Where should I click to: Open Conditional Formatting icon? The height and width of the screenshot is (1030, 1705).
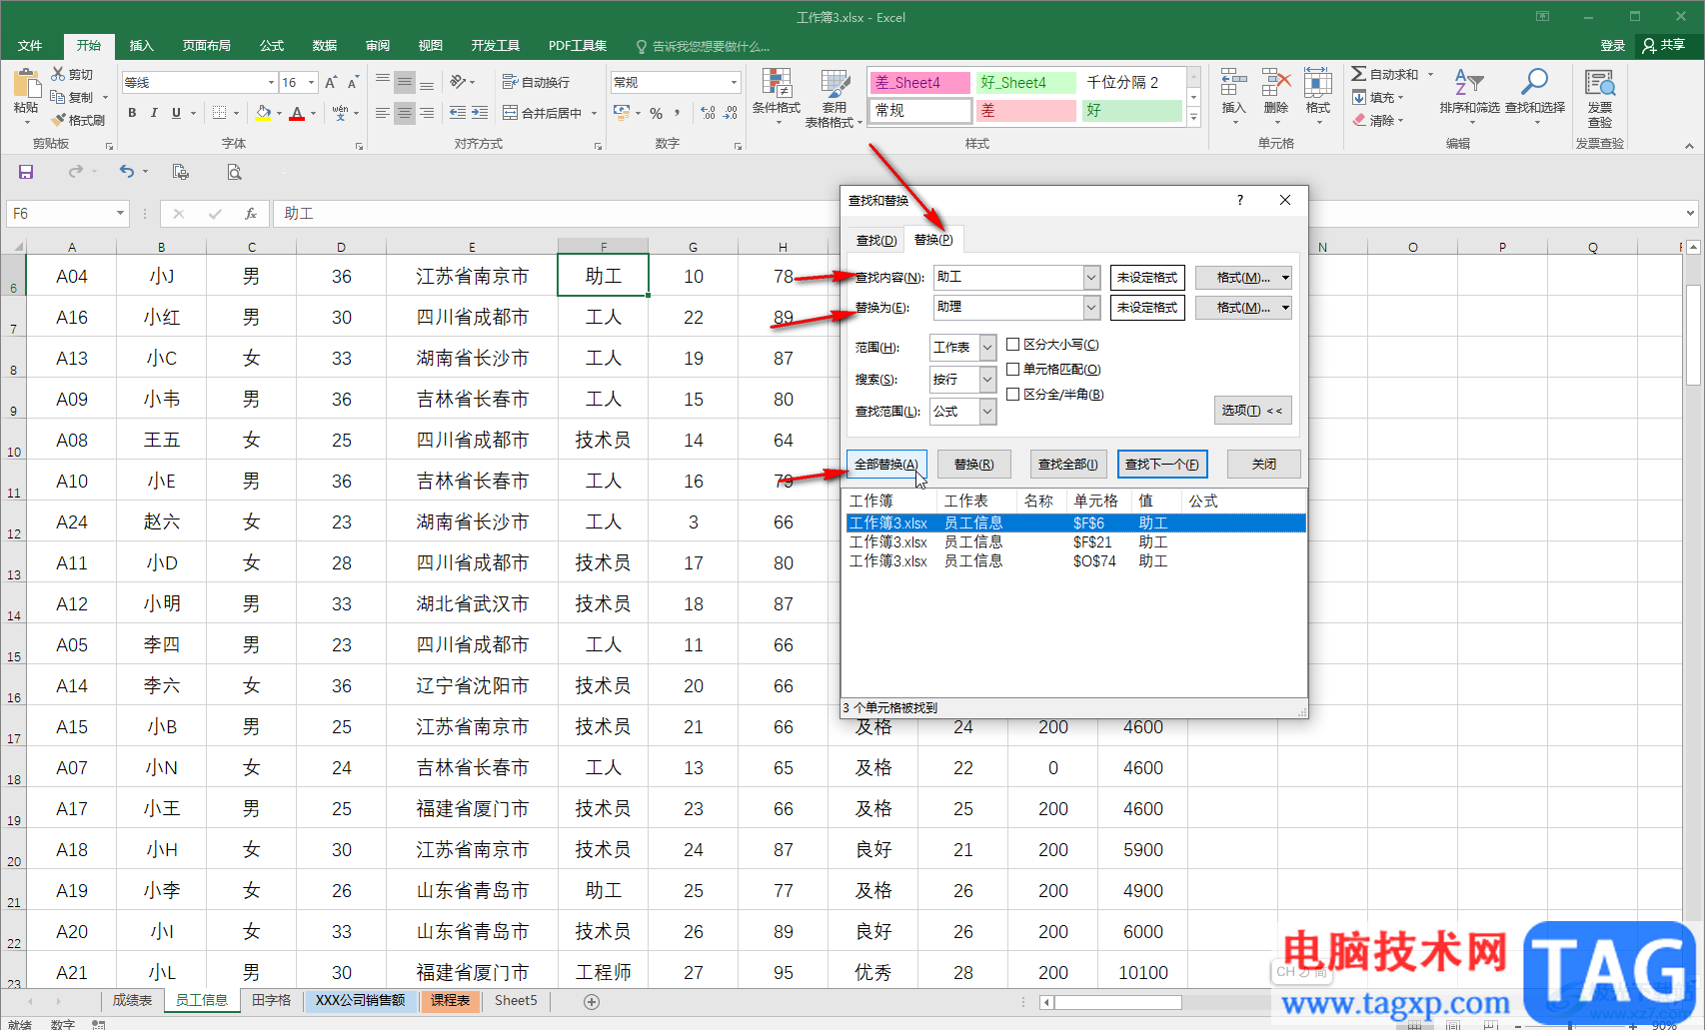coord(777,84)
